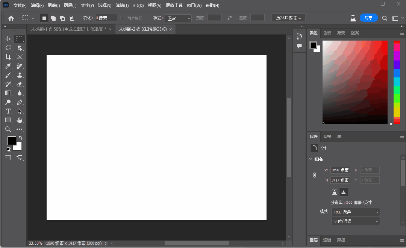
Task: Collapse the 画布 (Canvas) section
Action: tap(311, 159)
